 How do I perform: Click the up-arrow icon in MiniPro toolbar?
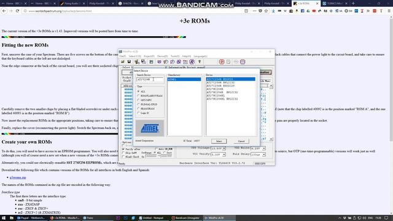(200, 61)
